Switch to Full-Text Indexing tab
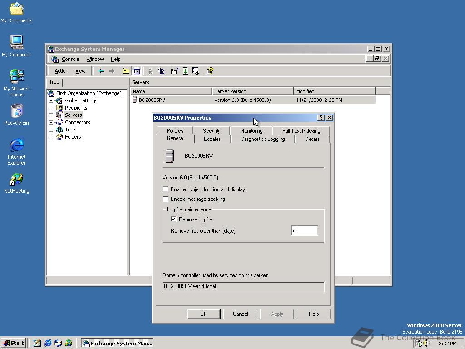465x349 pixels. pos(302,130)
